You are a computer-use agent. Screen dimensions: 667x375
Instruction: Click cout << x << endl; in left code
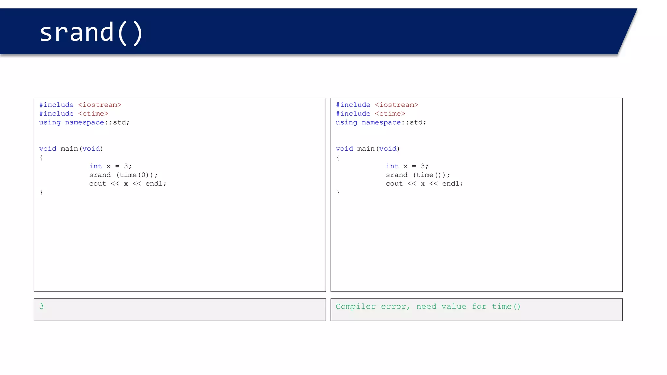click(128, 184)
